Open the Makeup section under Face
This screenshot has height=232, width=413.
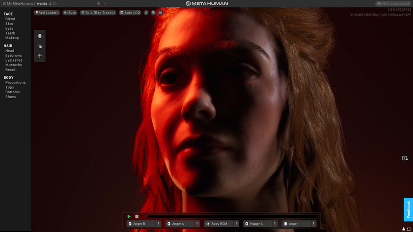pyautogui.click(x=12, y=38)
